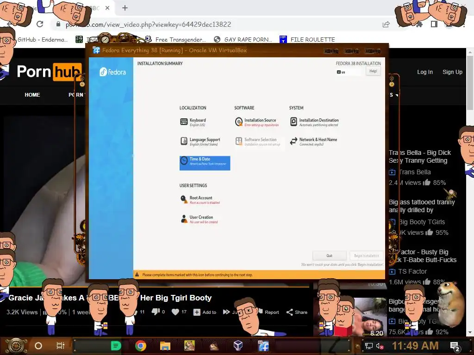Open the GitHub - Enderma... bookmark
This screenshot has height=355, width=474.
(42, 40)
